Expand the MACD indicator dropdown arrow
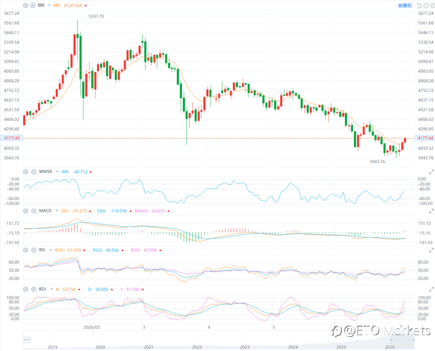This screenshot has height=351, width=435. coord(57,211)
